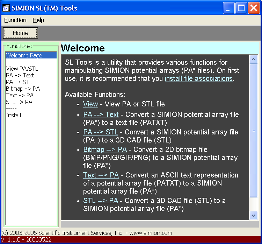Screen dimensions: 262x244
Task: Open the PA --> STL link
Action: [101, 132]
